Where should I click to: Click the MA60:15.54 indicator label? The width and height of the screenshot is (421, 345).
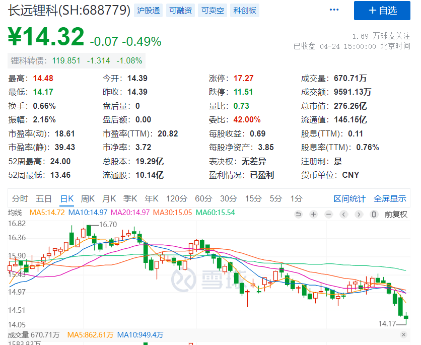tap(216, 213)
